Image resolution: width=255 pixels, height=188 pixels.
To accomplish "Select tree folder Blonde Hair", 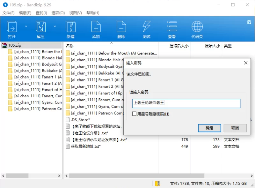I will tap(35, 58).
